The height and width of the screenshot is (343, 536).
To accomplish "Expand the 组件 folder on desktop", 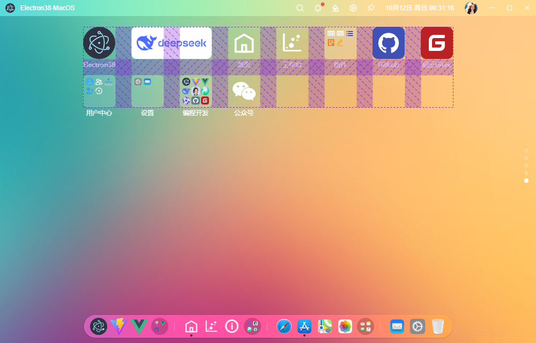I will pyautogui.click(x=340, y=43).
